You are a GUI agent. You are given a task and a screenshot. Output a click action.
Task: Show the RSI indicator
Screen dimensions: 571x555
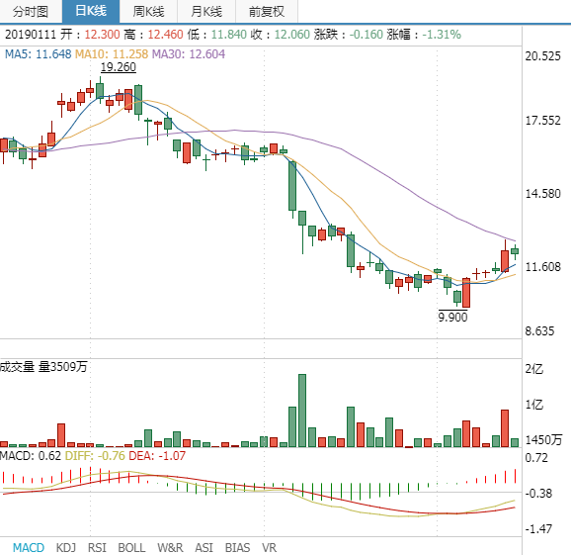pyautogui.click(x=97, y=547)
